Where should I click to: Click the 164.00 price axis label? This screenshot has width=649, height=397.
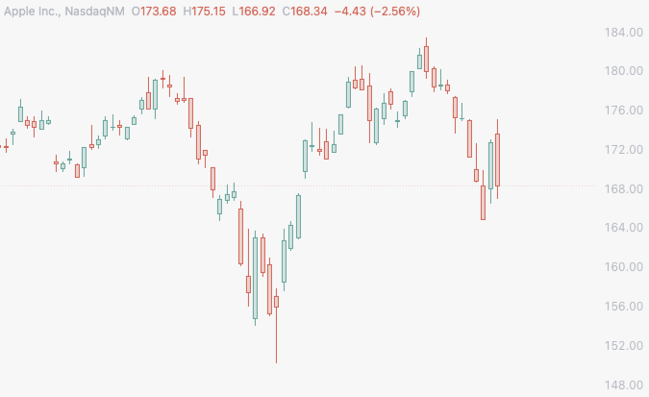pos(624,228)
